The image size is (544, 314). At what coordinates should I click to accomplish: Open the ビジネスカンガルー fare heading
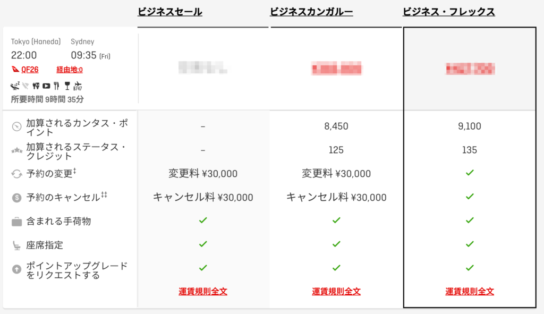[311, 12]
